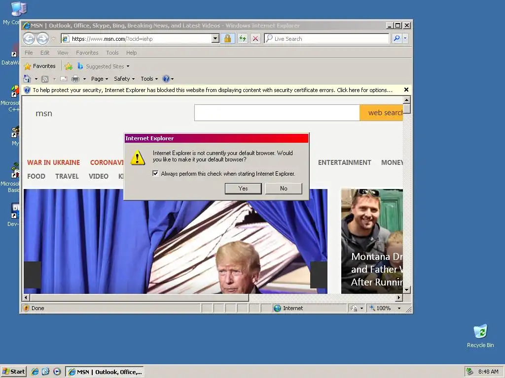Open the Tools menu in menu bar
Viewport: 505px width, 378px height.
[x=112, y=53]
